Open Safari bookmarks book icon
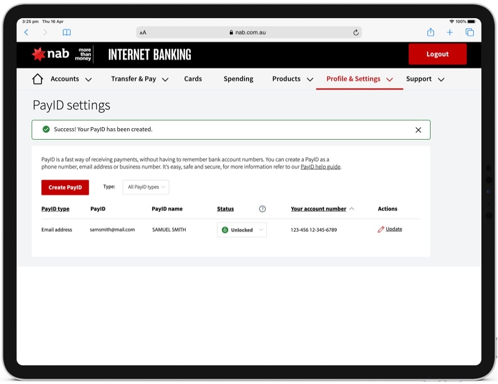Screen dimensions: 498x384 pos(66,32)
